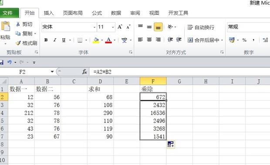
Task: Click the Insert Function fx icon
Action: [x=84, y=72]
